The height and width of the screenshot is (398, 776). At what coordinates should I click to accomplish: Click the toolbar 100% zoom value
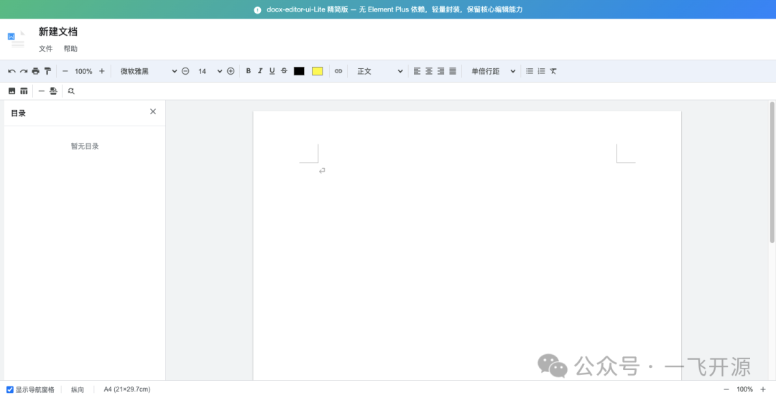(x=83, y=71)
